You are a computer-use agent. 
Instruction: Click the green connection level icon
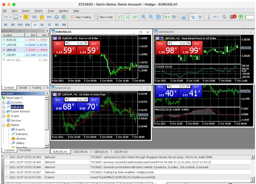(241, 17)
